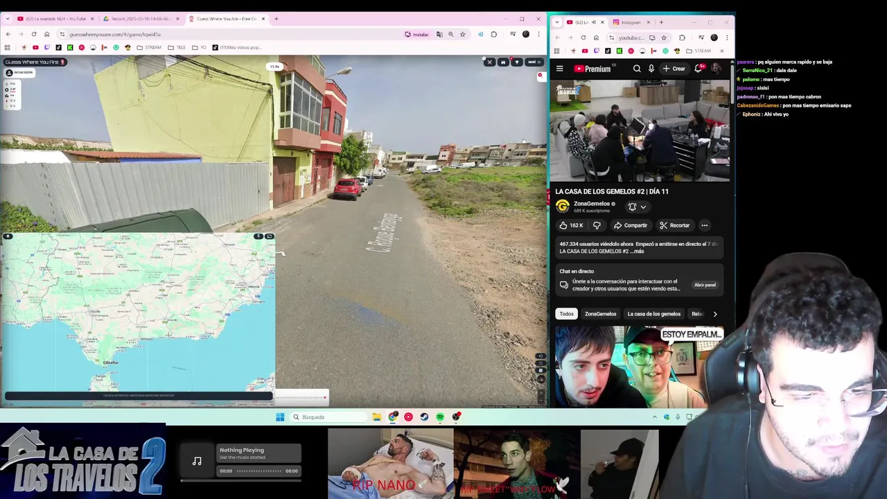Click Crear button on YouTube

674,69
